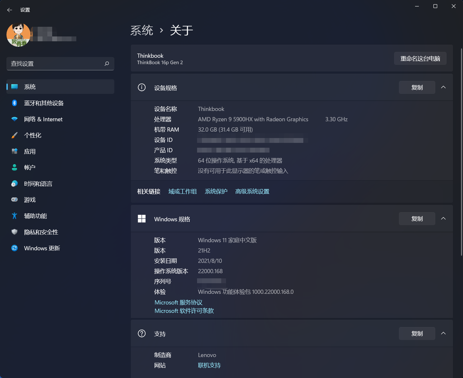This screenshot has width=463, height=378.
Task: Open 辅助功能 accessibility icon
Action: (14, 216)
